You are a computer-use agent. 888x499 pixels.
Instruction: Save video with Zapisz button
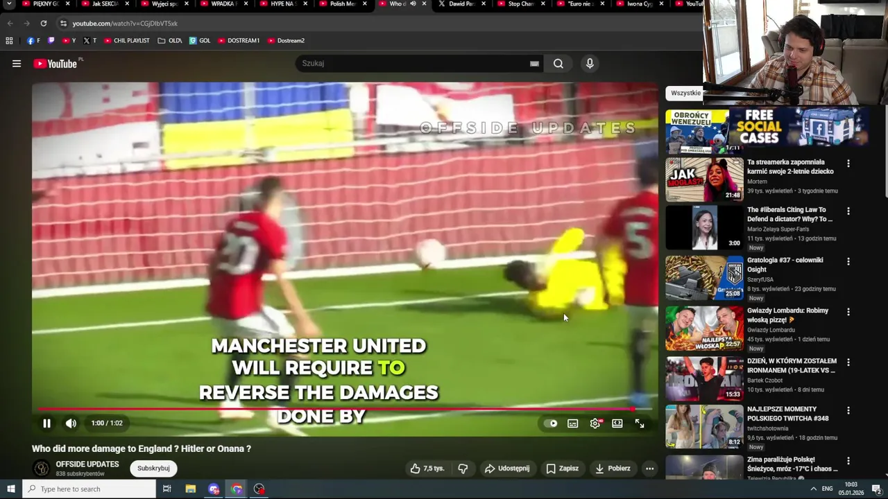562,469
